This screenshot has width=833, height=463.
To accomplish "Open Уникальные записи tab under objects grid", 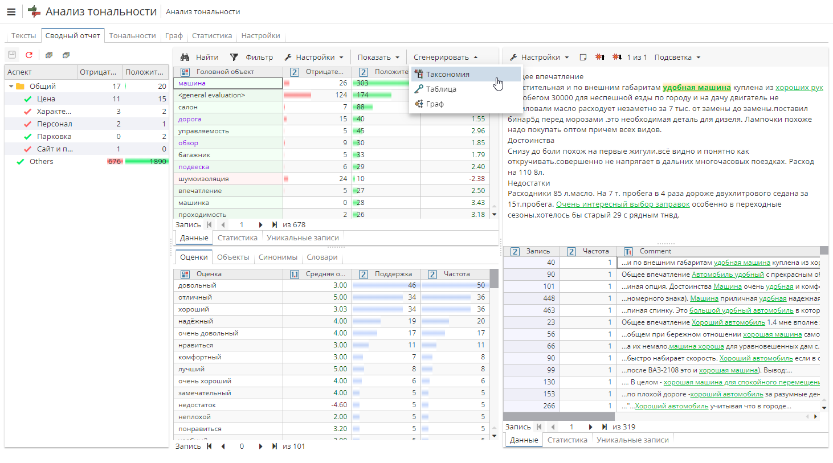I will tap(303, 238).
